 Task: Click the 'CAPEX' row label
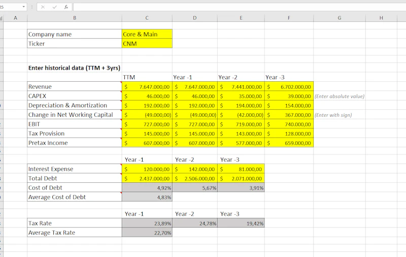tap(75, 96)
